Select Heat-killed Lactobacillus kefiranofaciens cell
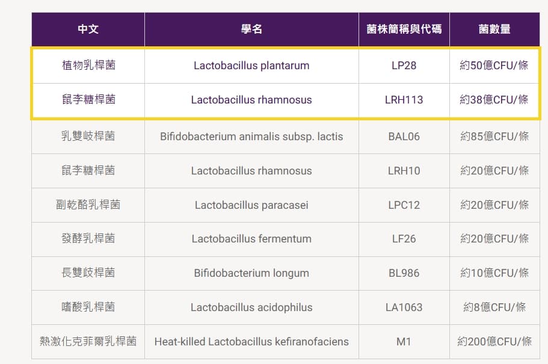The image size is (548, 364). (251, 342)
